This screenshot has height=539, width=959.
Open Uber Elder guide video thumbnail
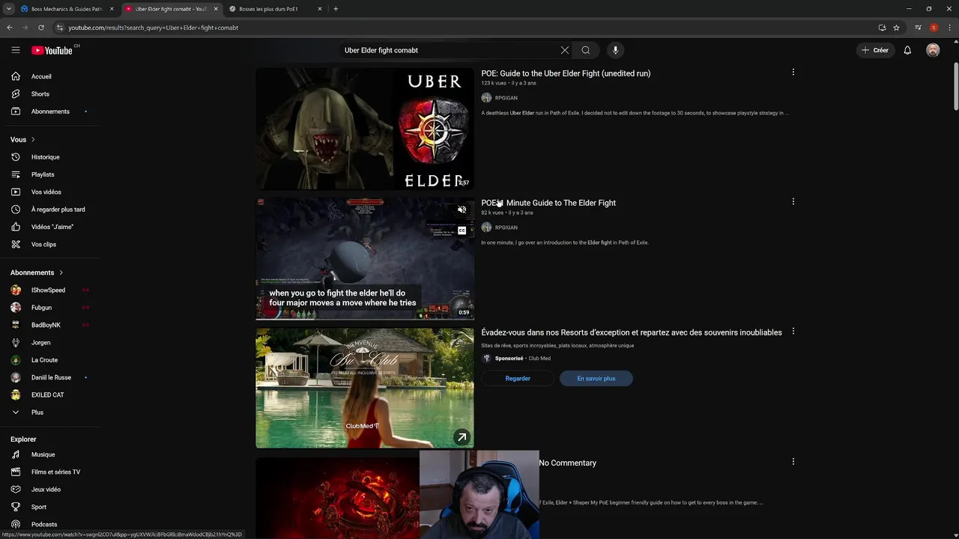coord(365,129)
